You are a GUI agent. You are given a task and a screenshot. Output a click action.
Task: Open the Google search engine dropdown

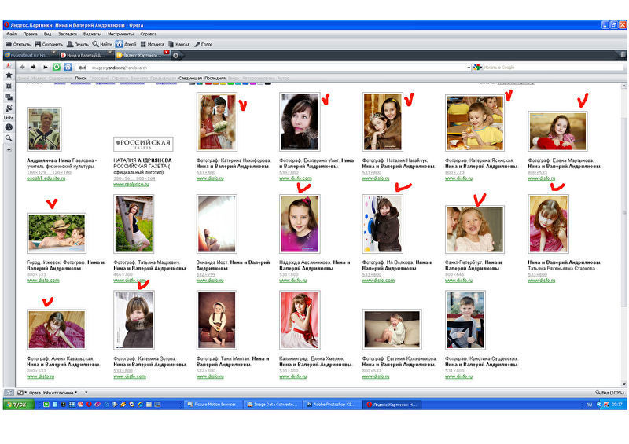click(x=480, y=68)
